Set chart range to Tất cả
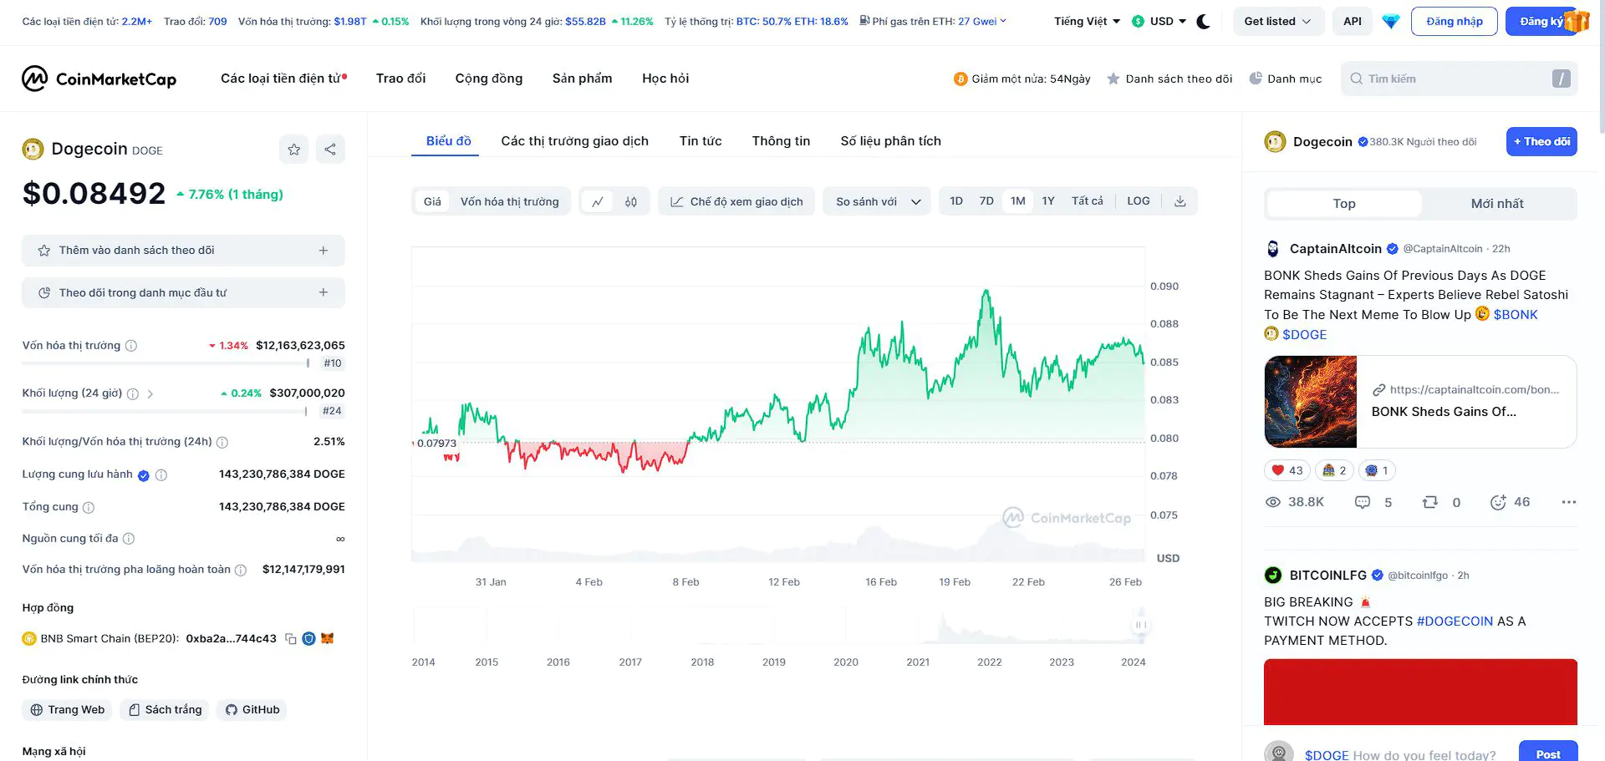 click(x=1088, y=201)
